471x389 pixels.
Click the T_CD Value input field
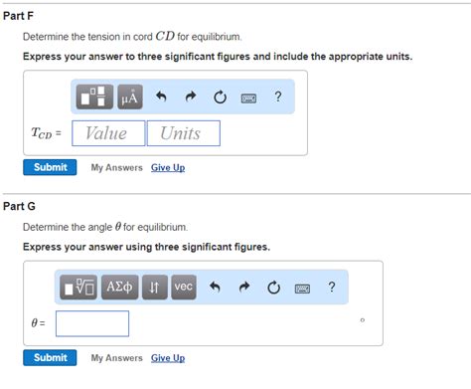(x=108, y=133)
